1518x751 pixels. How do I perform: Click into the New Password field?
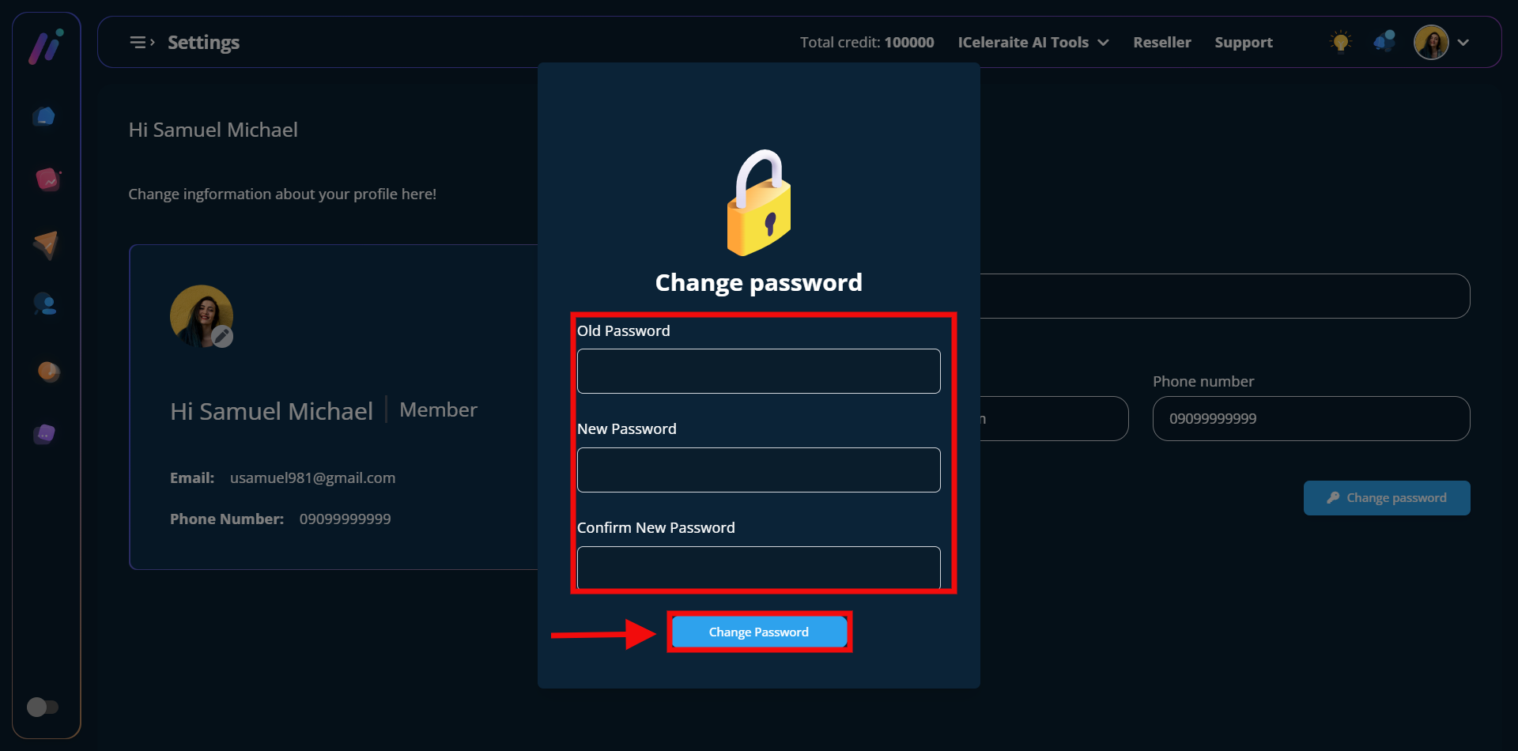click(x=759, y=470)
